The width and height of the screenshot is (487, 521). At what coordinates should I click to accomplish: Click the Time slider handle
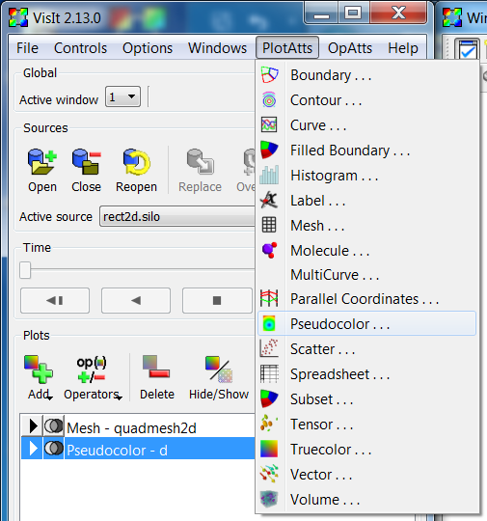click(25, 270)
